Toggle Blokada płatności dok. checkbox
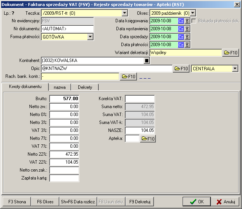This screenshot has width=242, height=209. (x=194, y=20)
